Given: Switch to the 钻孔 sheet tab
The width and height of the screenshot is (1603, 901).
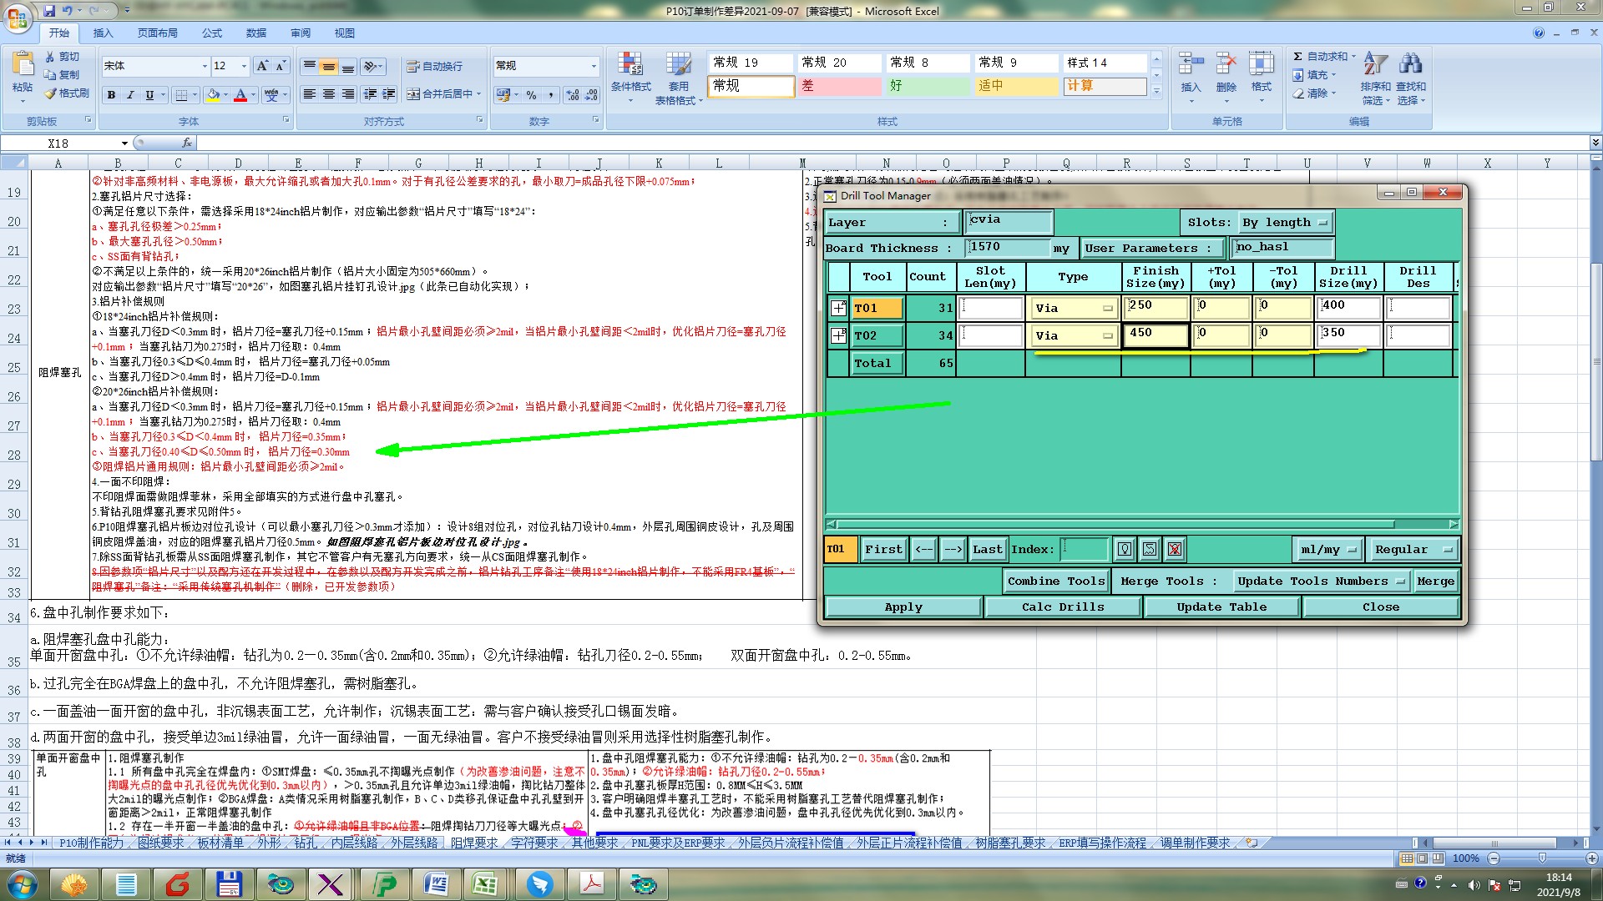Looking at the screenshot, I should pyautogui.click(x=306, y=843).
